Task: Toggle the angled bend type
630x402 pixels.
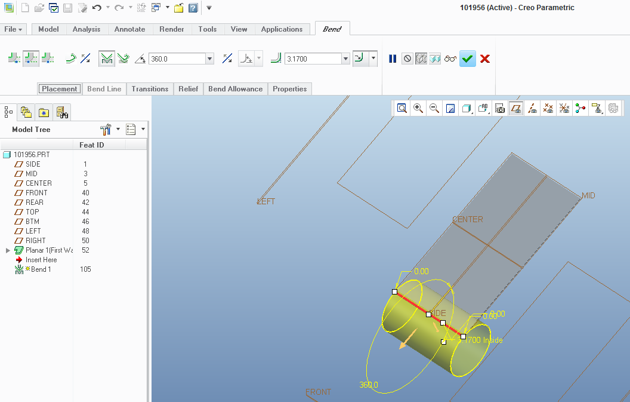Action: [x=106, y=59]
